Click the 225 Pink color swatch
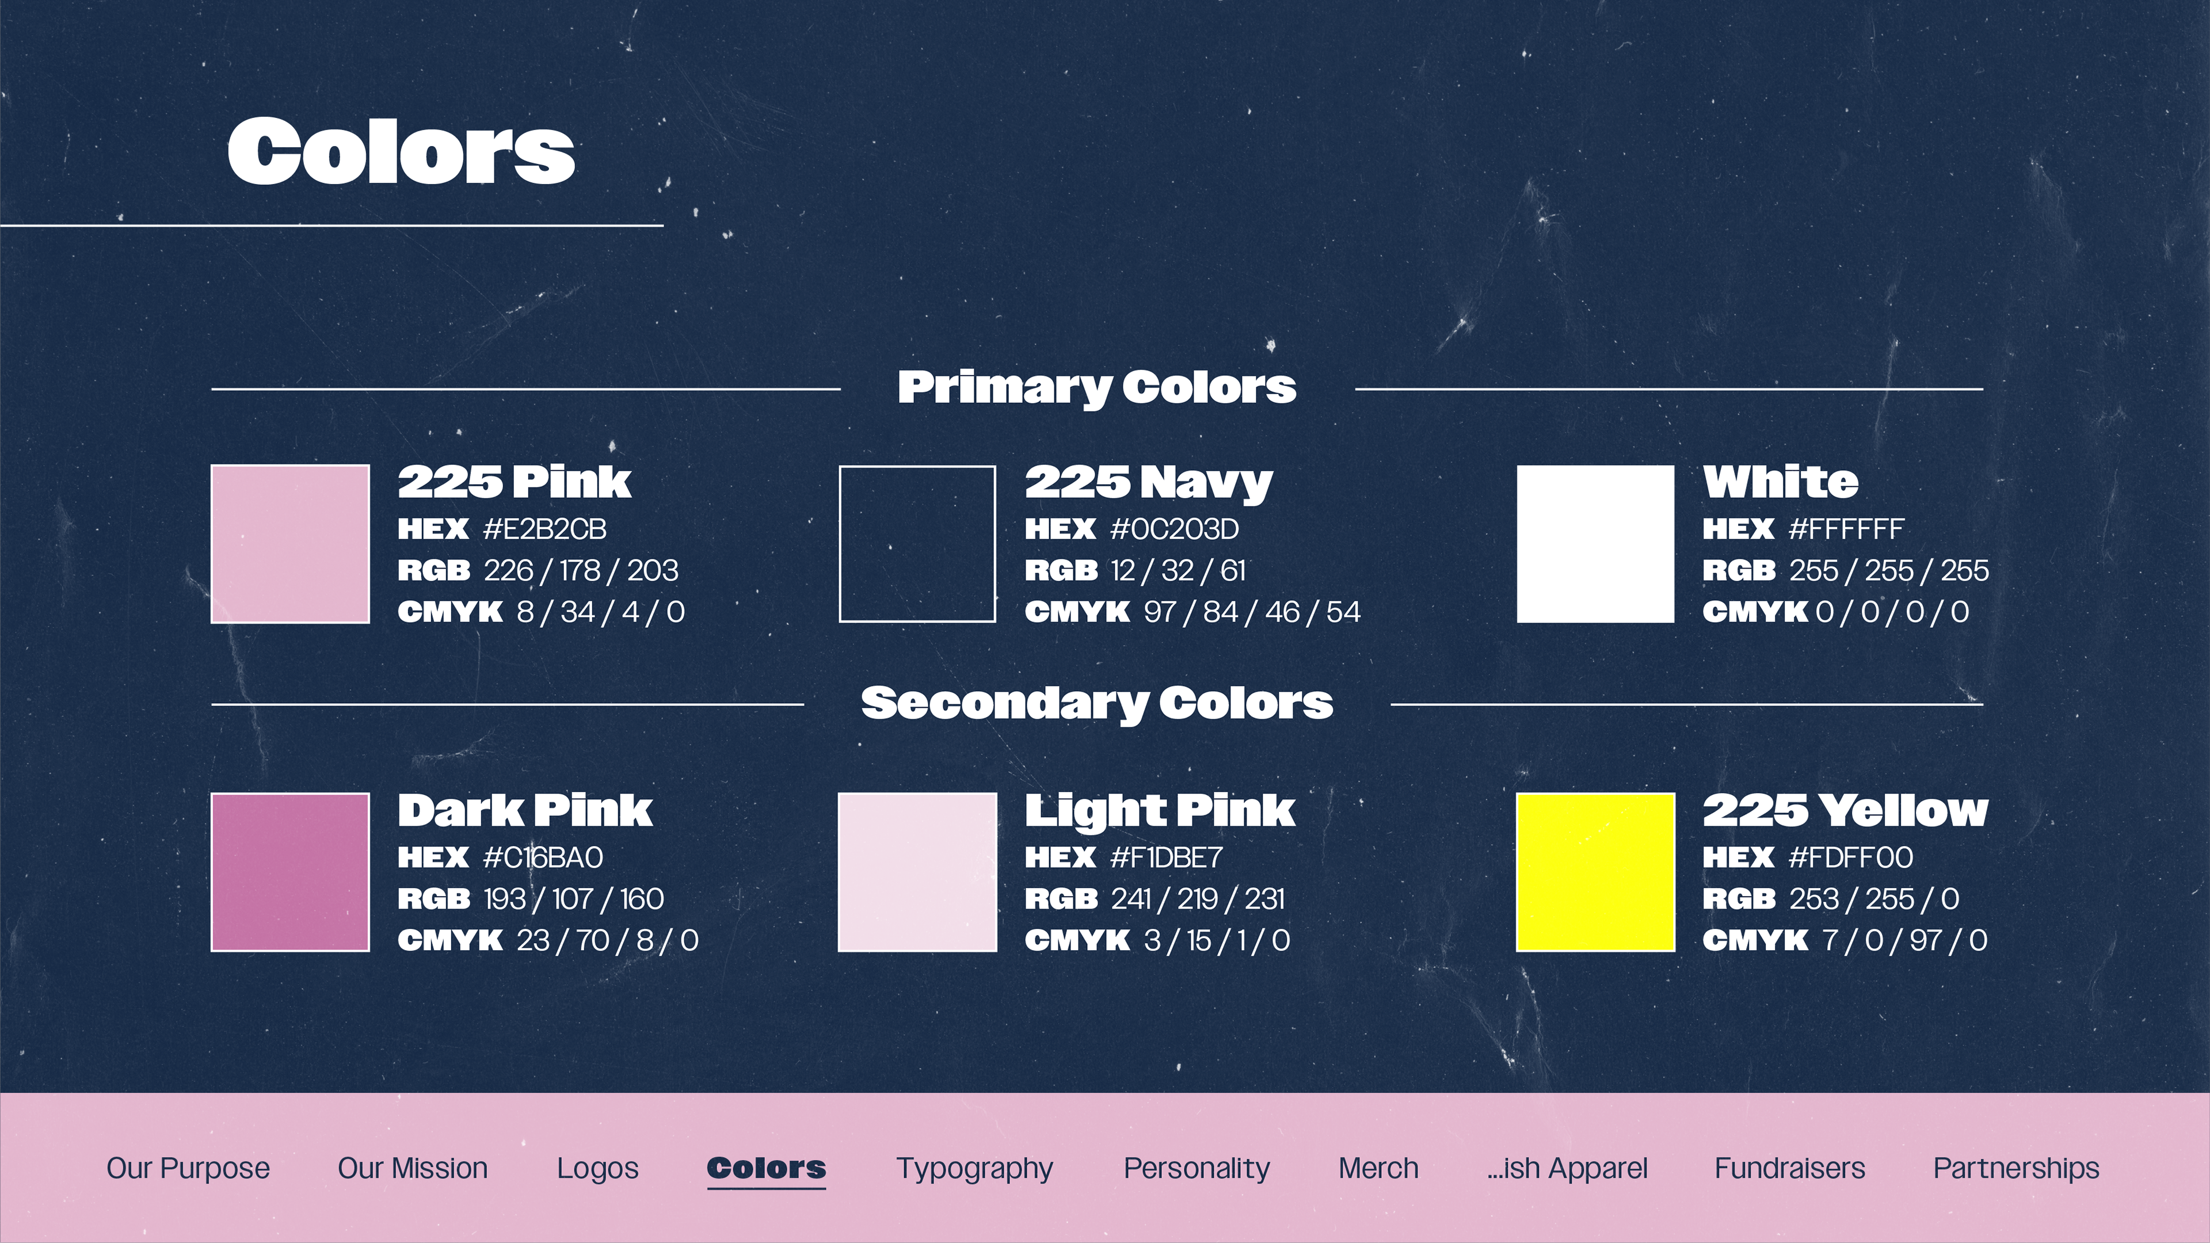The width and height of the screenshot is (2210, 1243). coord(290,544)
